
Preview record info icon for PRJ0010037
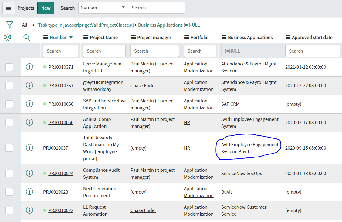(x=29, y=148)
